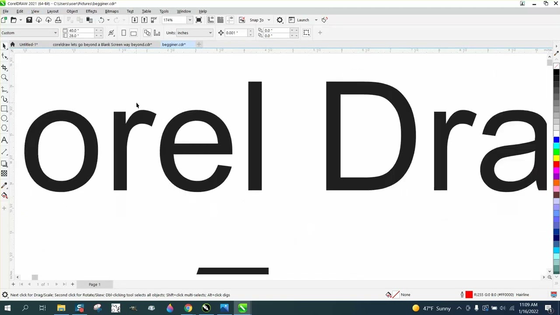Toggle Treat as filled option

tap(306, 33)
